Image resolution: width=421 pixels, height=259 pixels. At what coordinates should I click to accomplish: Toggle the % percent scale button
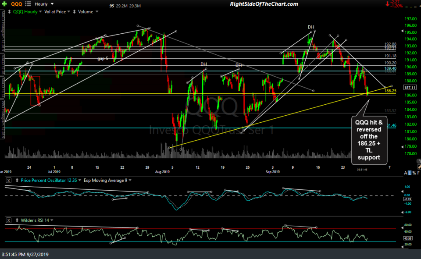(414, 173)
